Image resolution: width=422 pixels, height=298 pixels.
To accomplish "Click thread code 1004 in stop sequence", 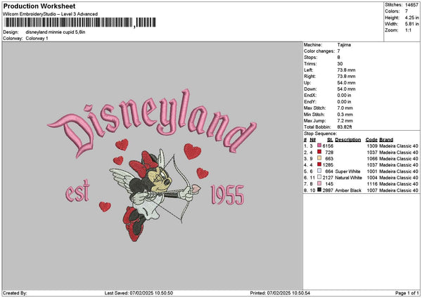I will coord(372,178).
